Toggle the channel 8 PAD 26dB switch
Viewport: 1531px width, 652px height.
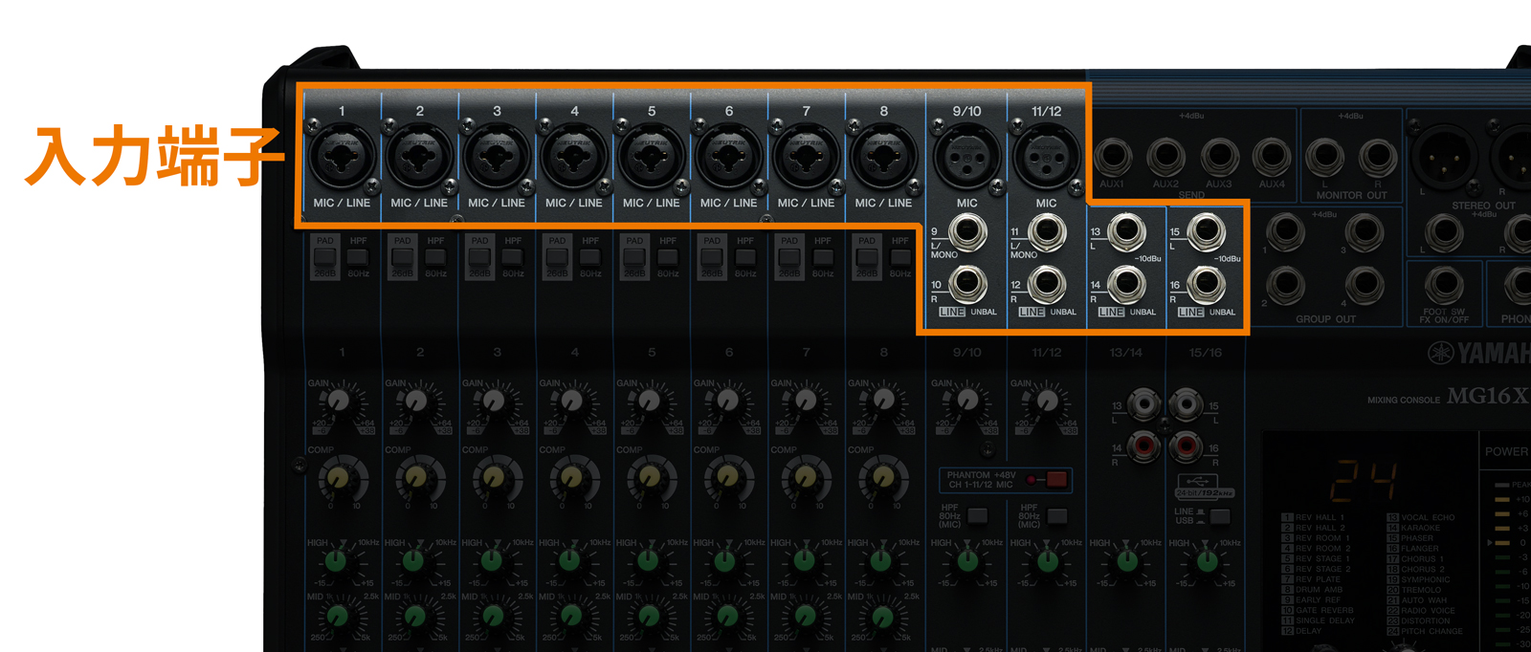867,257
